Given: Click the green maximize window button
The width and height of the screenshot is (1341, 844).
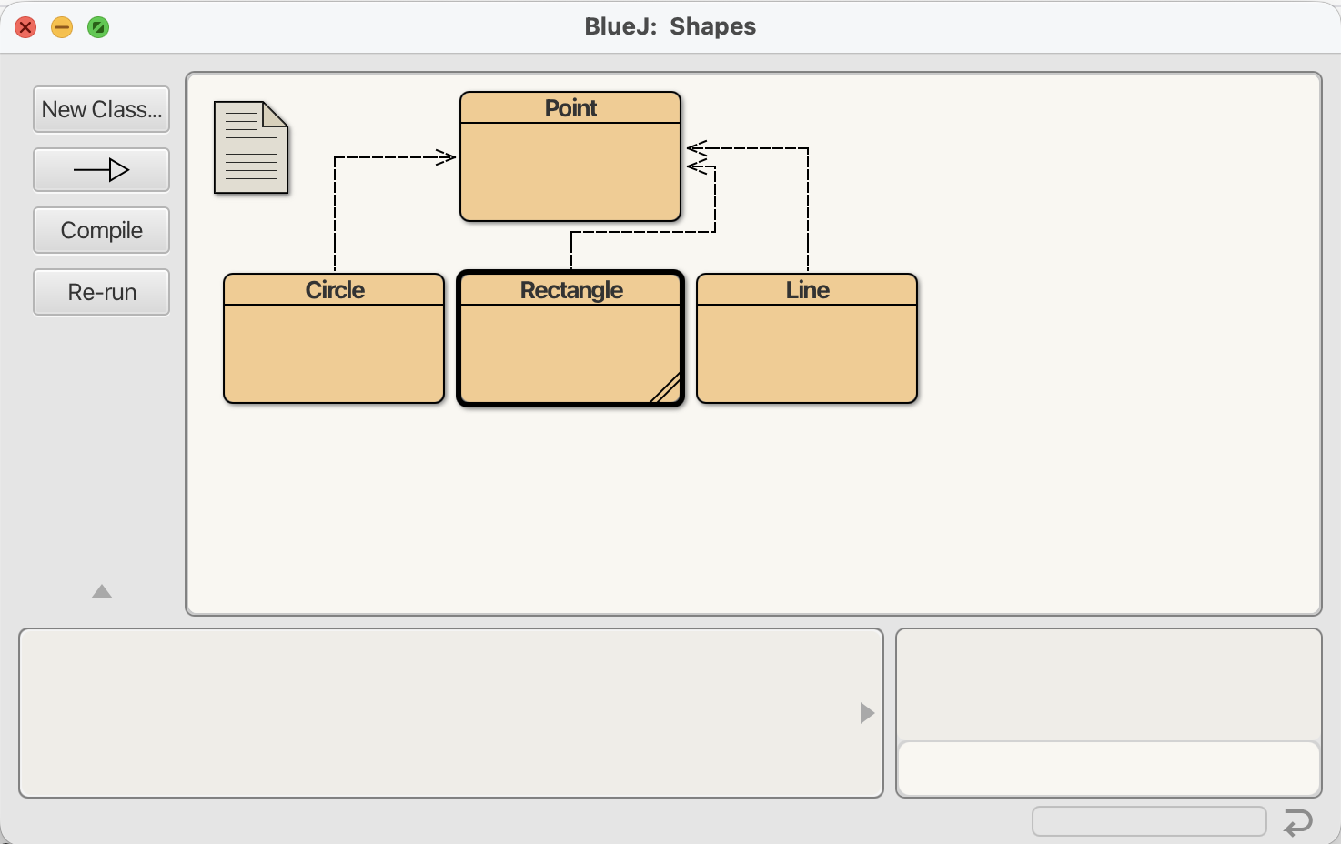Looking at the screenshot, I should click(98, 27).
